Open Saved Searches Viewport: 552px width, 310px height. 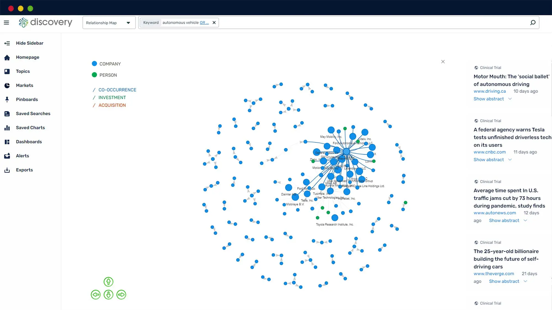coord(33,113)
